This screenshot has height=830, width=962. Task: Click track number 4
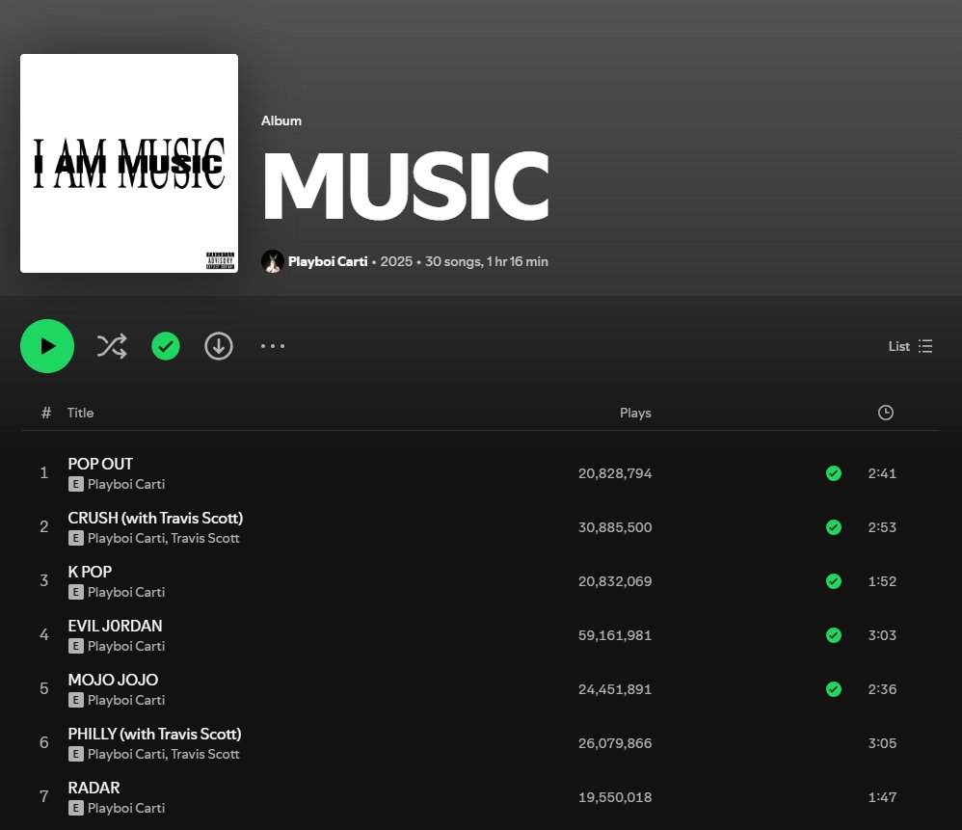(44, 634)
